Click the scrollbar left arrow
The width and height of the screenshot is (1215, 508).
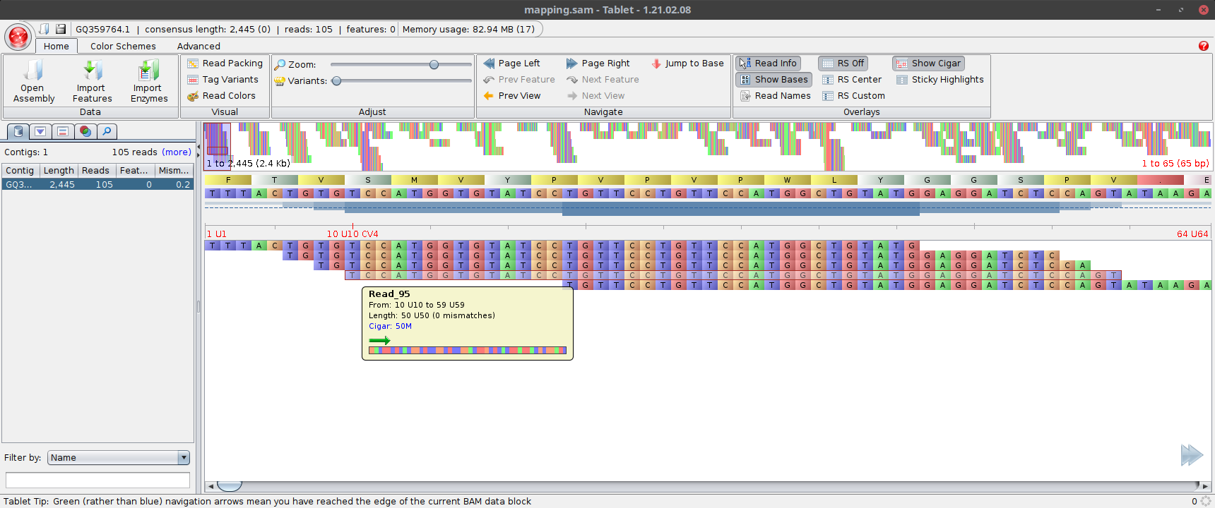[211, 485]
